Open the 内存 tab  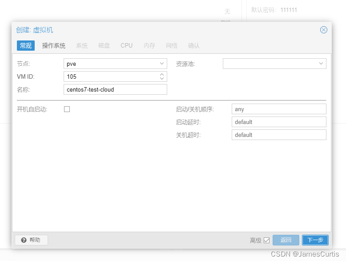coord(149,46)
